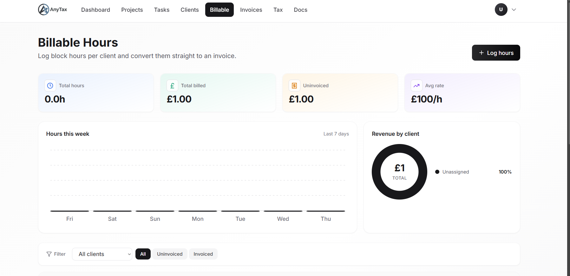
Task: Go to the Dashboard tab
Action: pyautogui.click(x=95, y=10)
